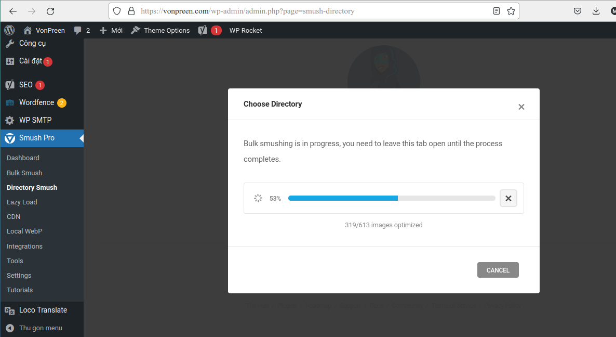Visit VonPreen site home link
This screenshot has height=337, width=616.
click(x=44, y=30)
